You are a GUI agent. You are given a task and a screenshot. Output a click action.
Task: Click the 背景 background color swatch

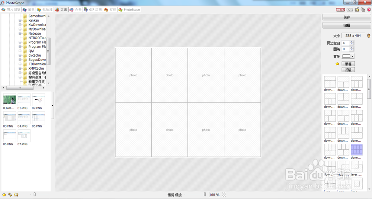346,56
